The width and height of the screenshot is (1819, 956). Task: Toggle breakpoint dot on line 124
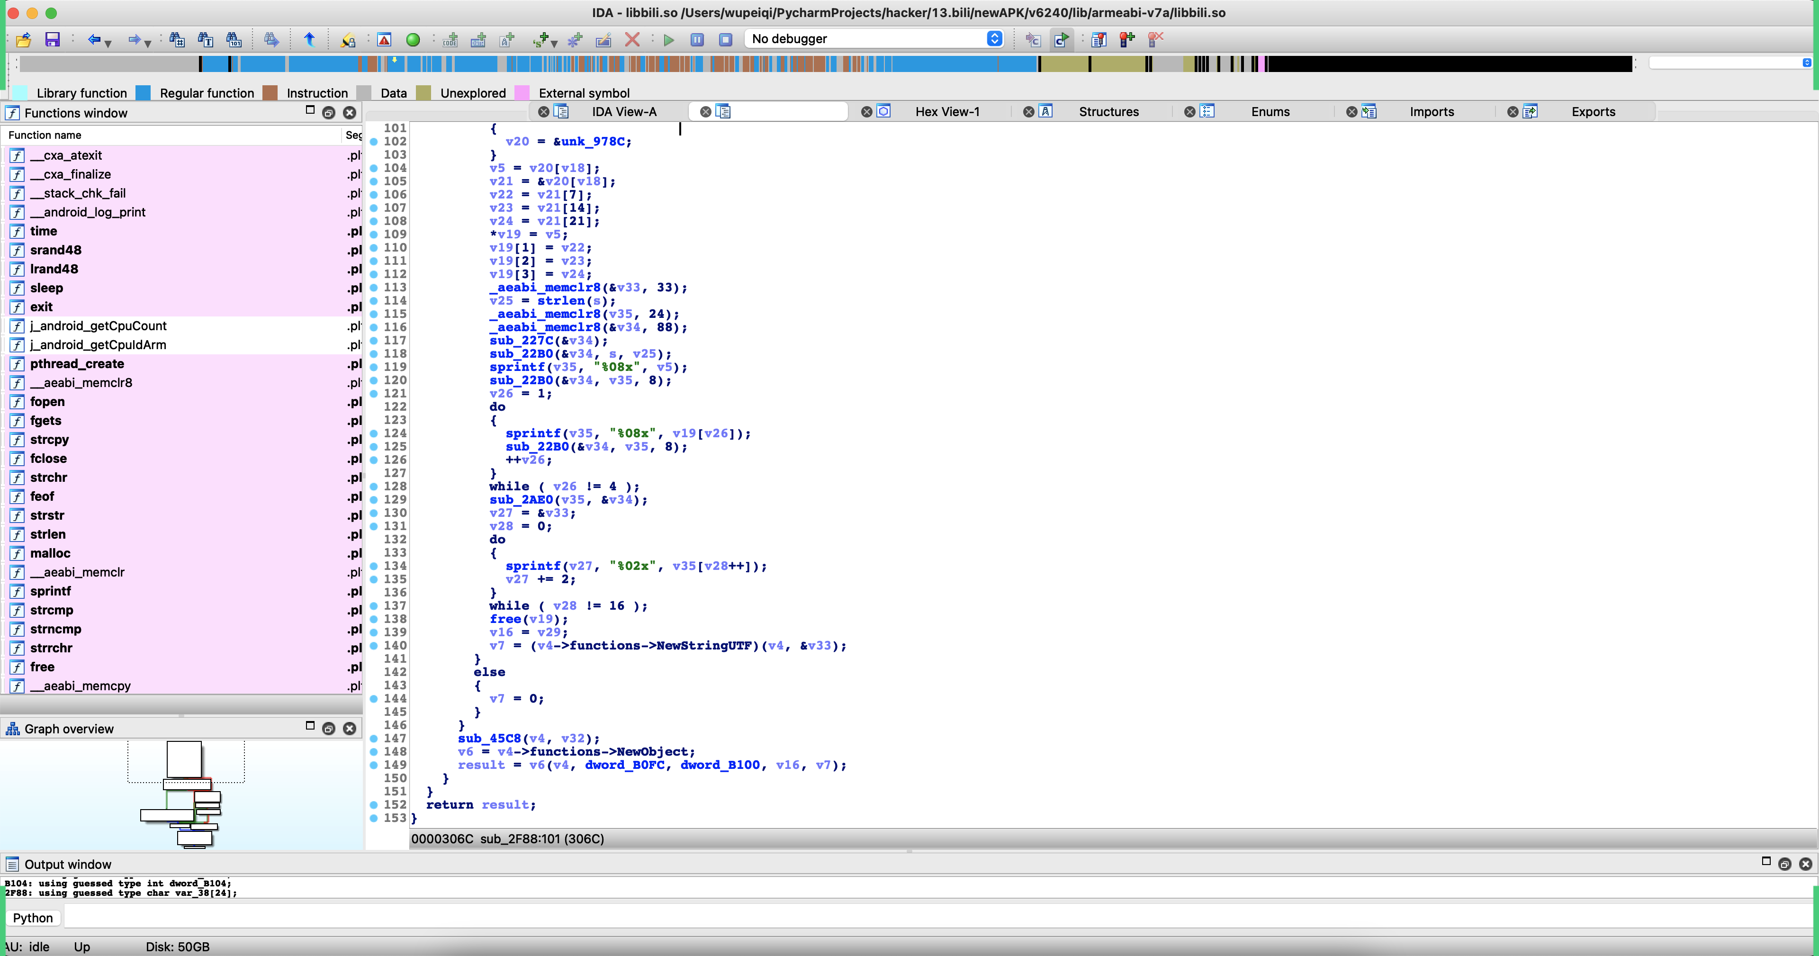click(x=374, y=433)
